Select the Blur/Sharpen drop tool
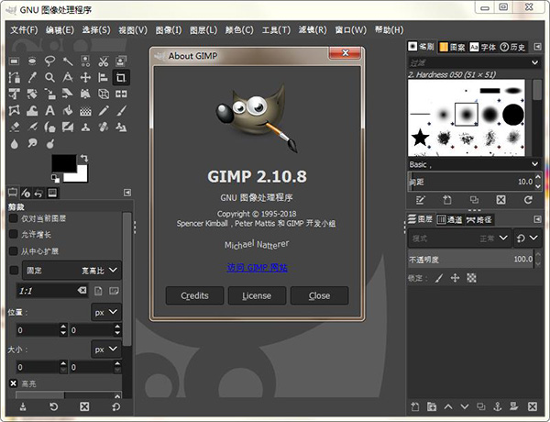This screenshot has height=422, width=550. [15, 144]
